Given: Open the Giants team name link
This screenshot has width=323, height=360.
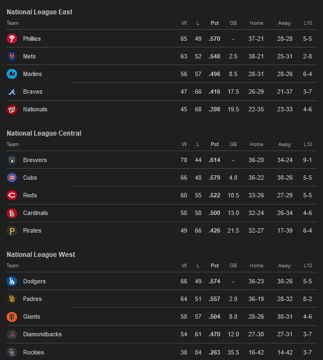Looking at the screenshot, I should (x=31, y=316).
